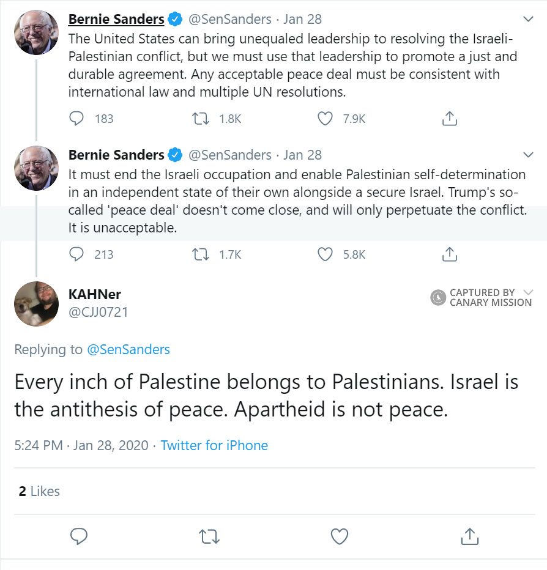This screenshot has height=570, width=547.
Task: Click the Twitter for iPhone link
Action: 214,445
